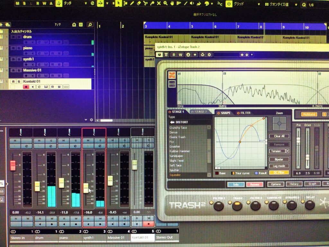This screenshot has width=329, height=247.
Task: Click the Add Track plus button
Action: [1, 25]
